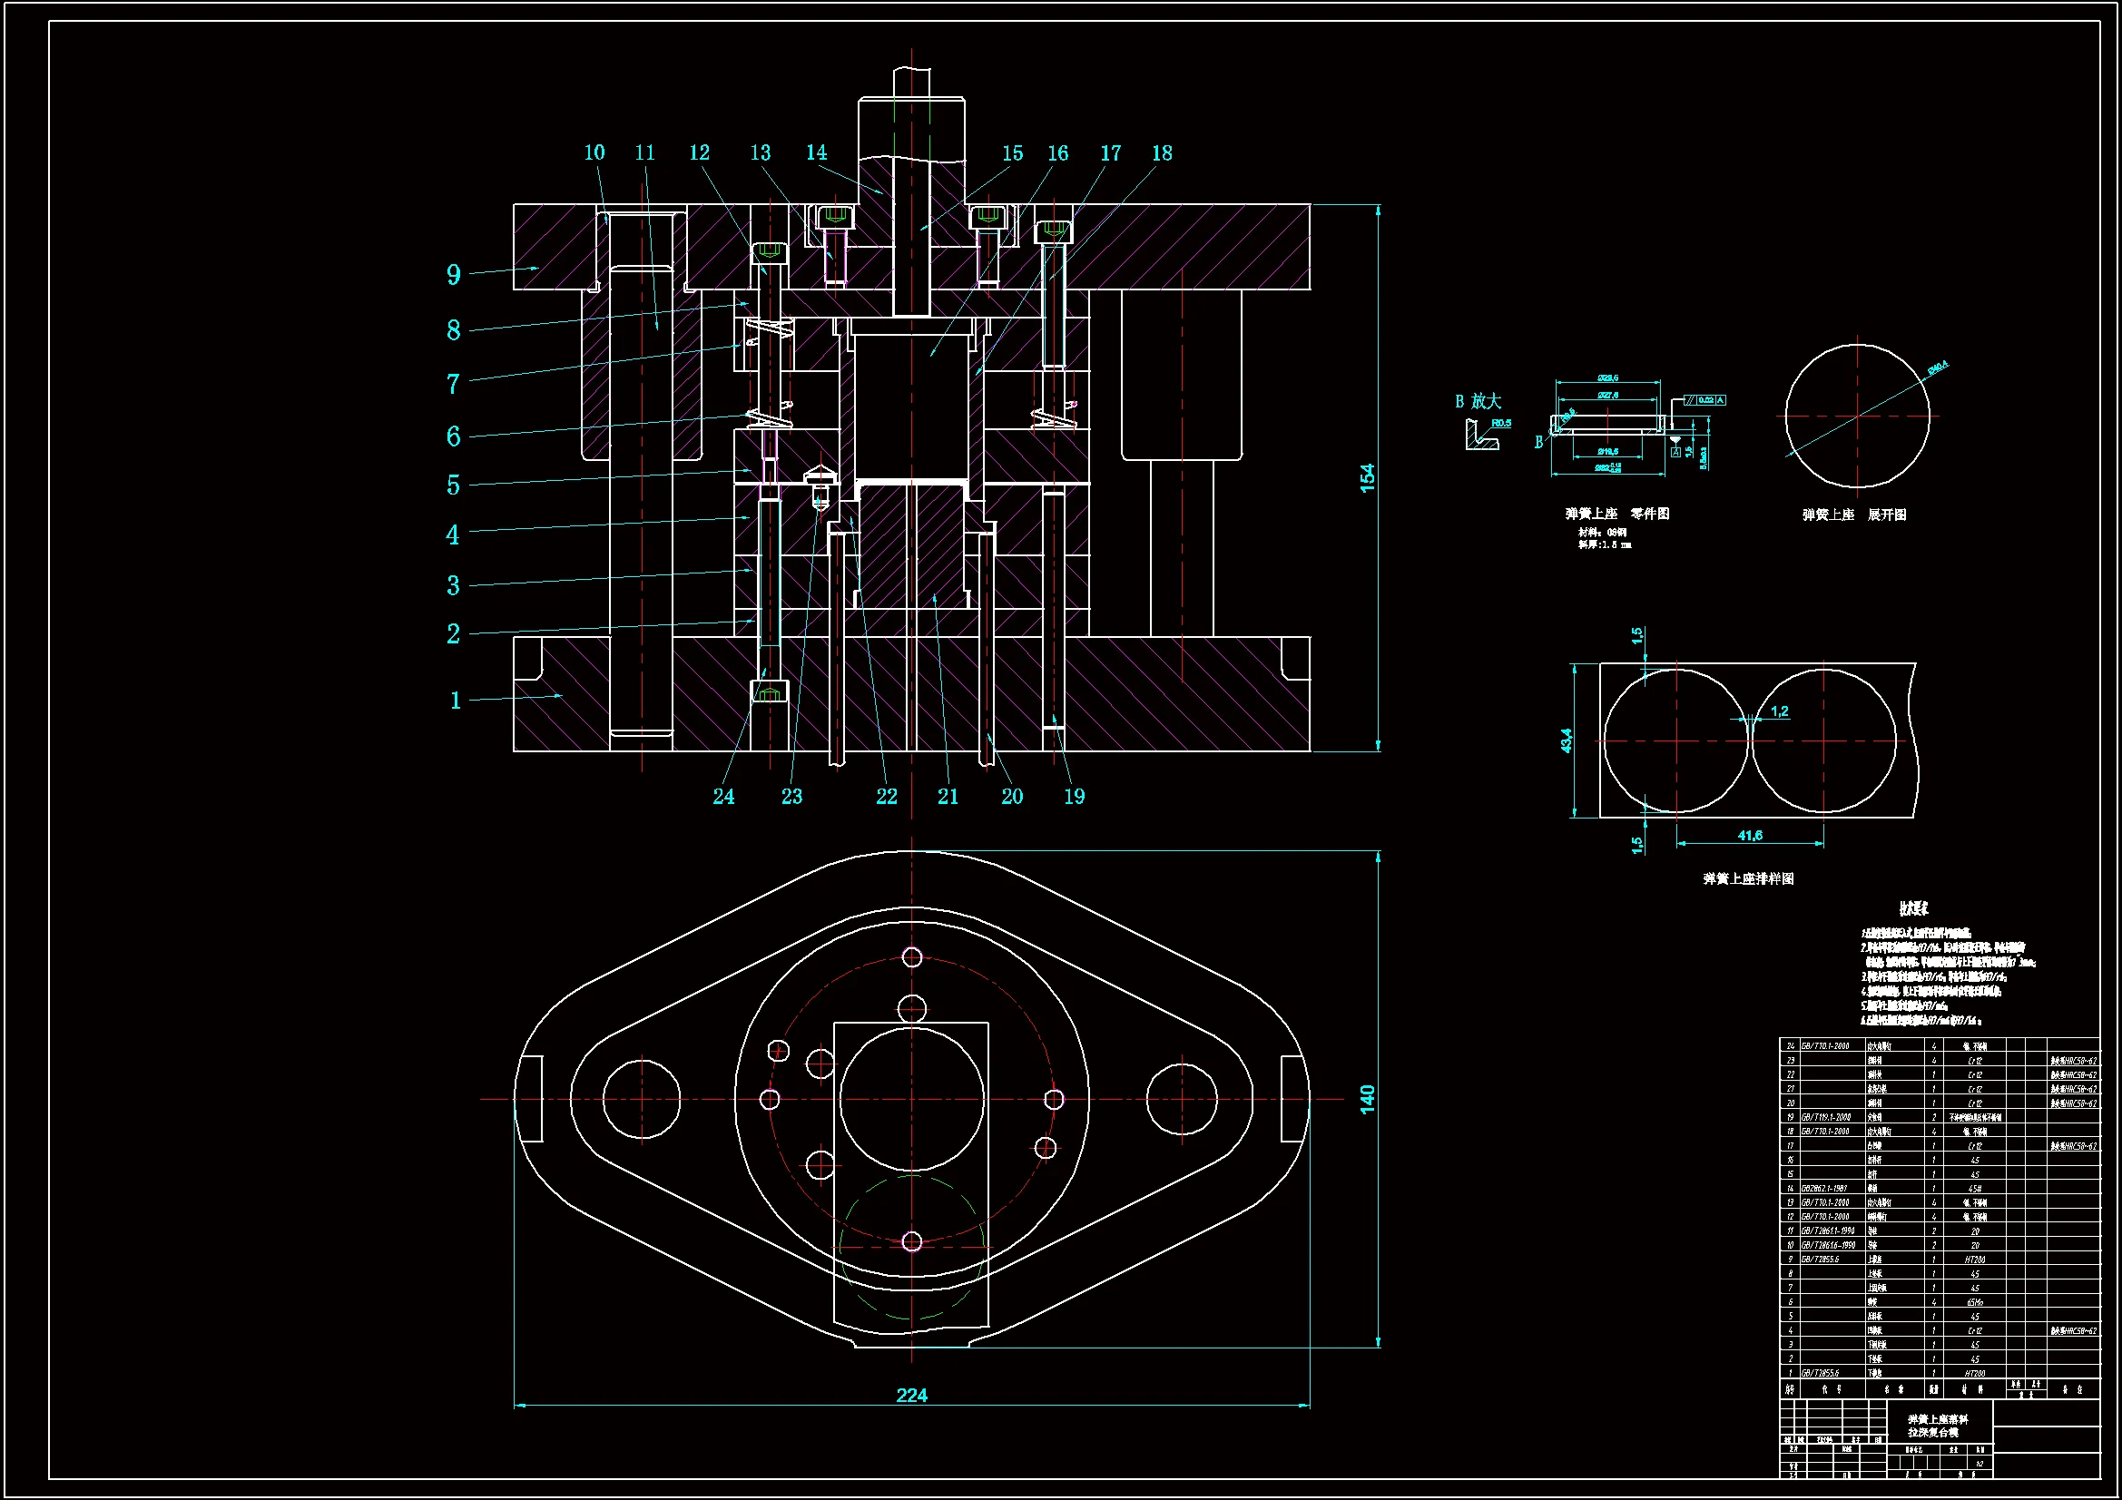Select part callout label 18

point(1162,153)
